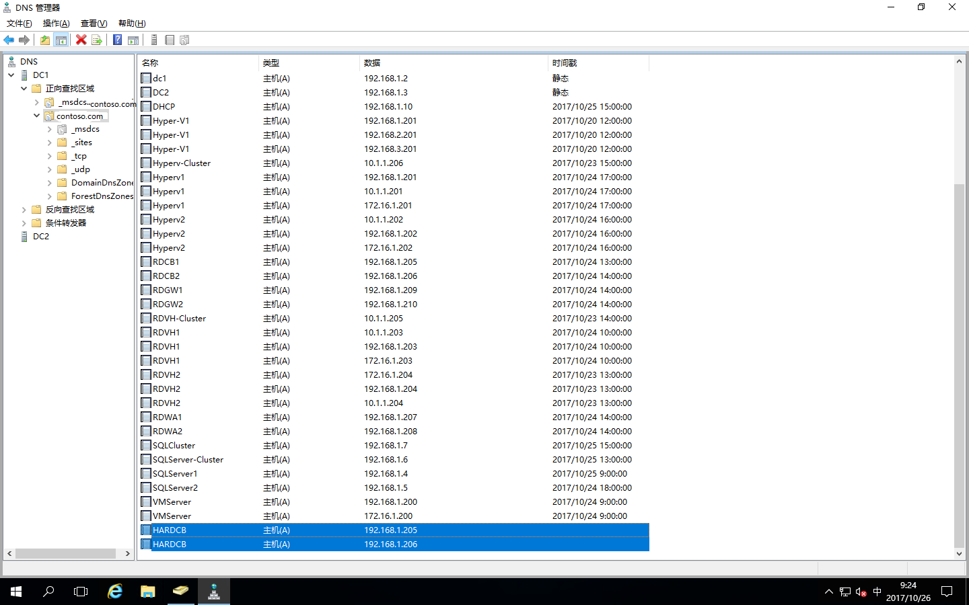Expand the _sites folder
The width and height of the screenshot is (969, 605).
(x=50, y=143)
